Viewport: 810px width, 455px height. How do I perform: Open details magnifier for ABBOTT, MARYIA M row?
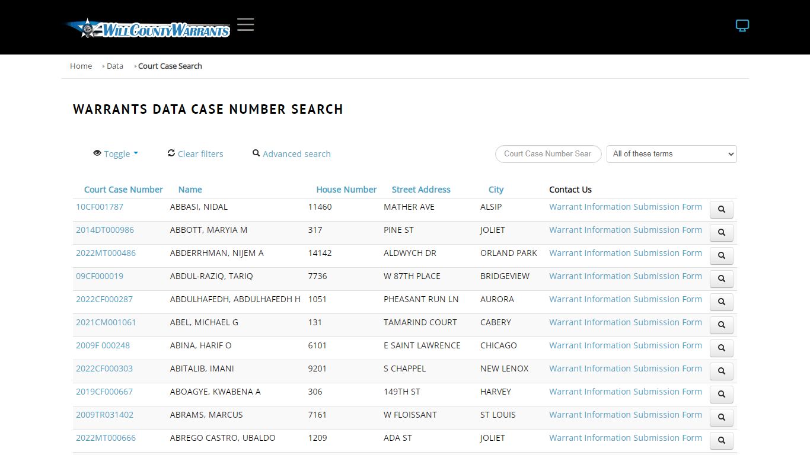[722, 233]
